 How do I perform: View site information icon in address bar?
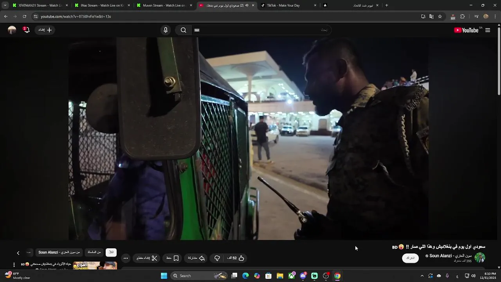[x=36, y=16]
